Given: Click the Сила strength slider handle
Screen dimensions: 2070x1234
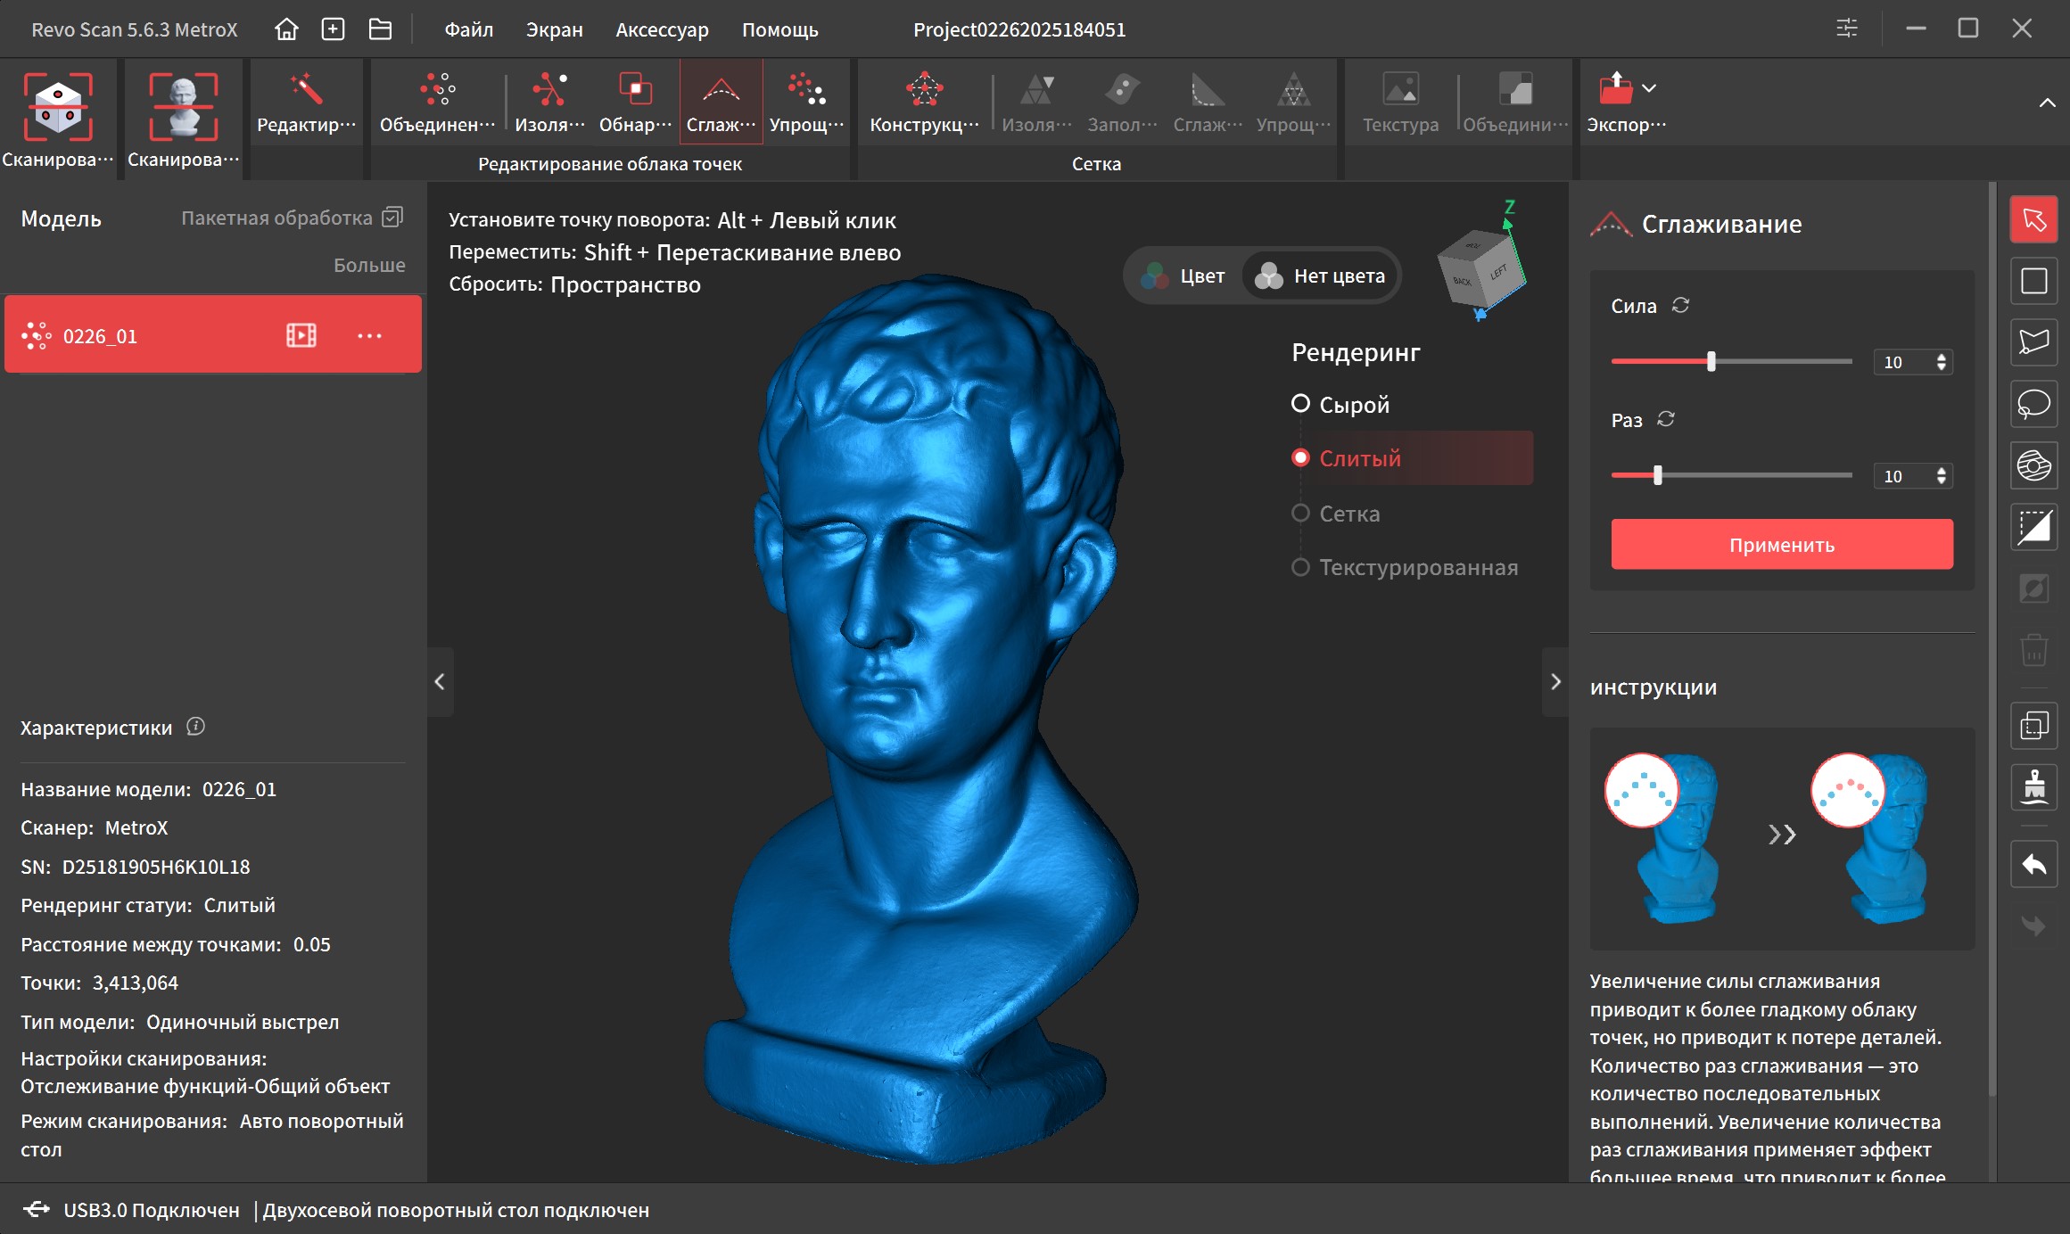Looking at the screenshot, I should pyautogui.click(x=1711, y=362).
